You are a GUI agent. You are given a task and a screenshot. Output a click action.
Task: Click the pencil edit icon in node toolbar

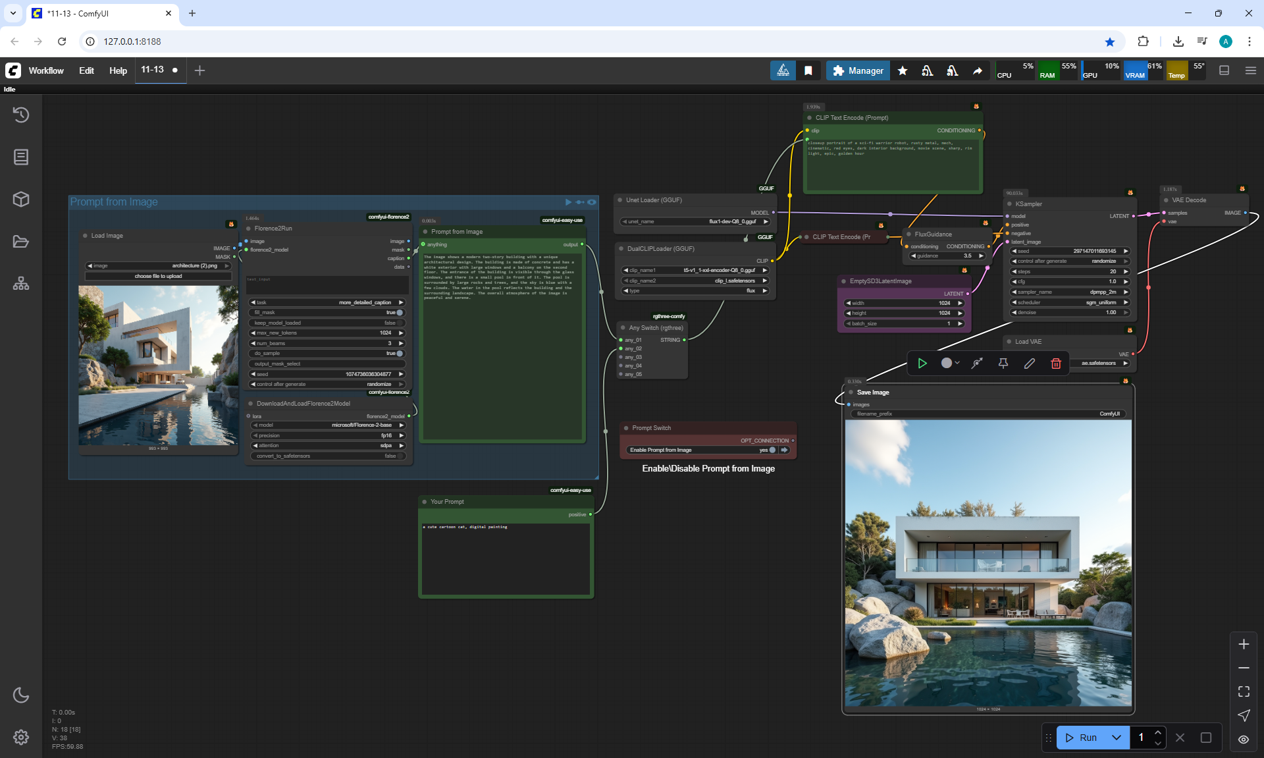1029,363
